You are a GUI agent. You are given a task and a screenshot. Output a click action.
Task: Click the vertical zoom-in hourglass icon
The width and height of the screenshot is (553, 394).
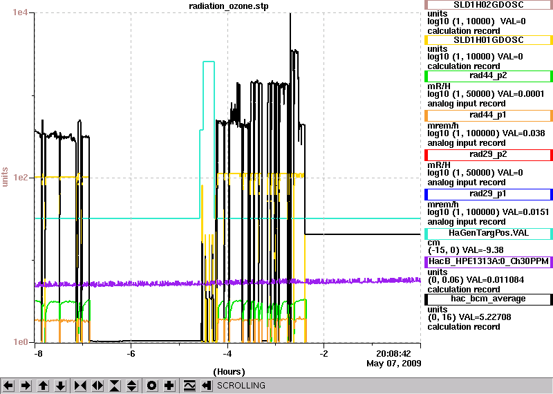coord(115,386)
